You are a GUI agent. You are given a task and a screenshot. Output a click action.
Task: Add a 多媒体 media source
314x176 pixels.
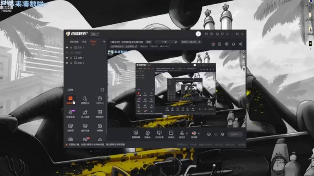(171, 134)
